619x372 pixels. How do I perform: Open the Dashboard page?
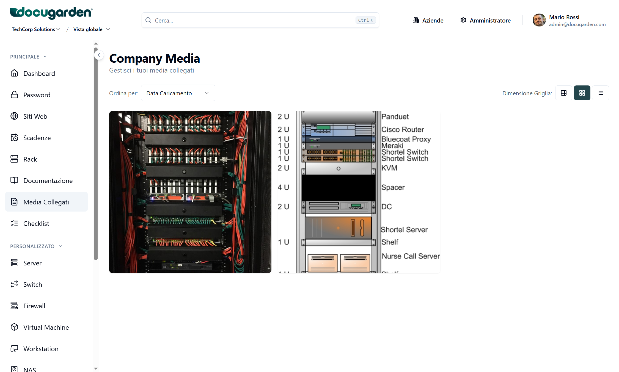click(46, 73)
